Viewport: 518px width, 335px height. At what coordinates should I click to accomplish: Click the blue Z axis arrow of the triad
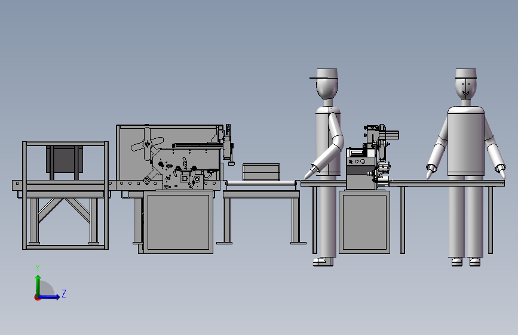click(x=50, y=297)
